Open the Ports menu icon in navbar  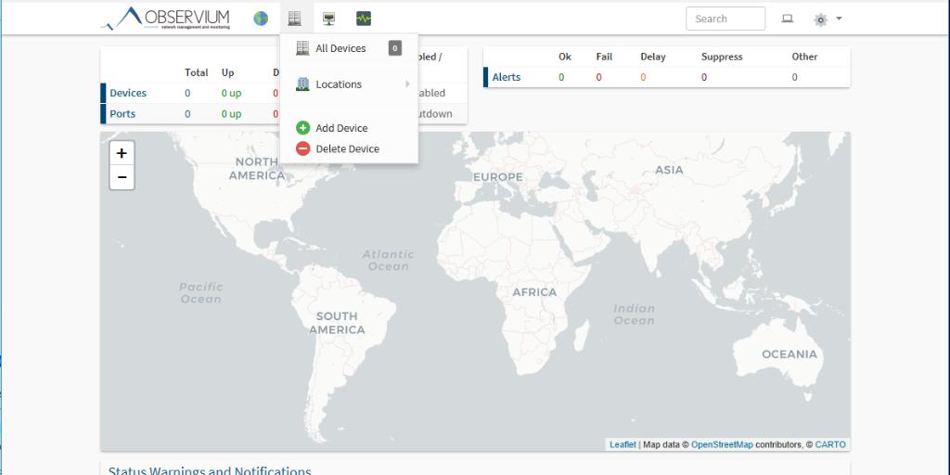point(329,19)
